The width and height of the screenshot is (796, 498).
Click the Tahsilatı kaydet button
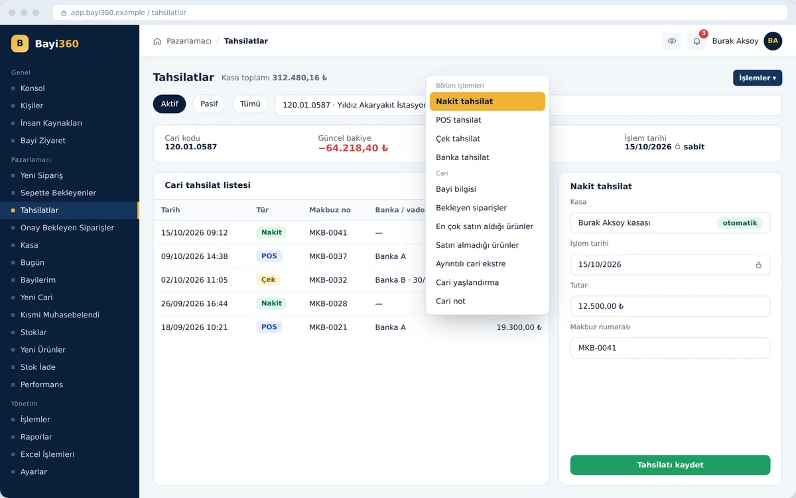point(670,465)
